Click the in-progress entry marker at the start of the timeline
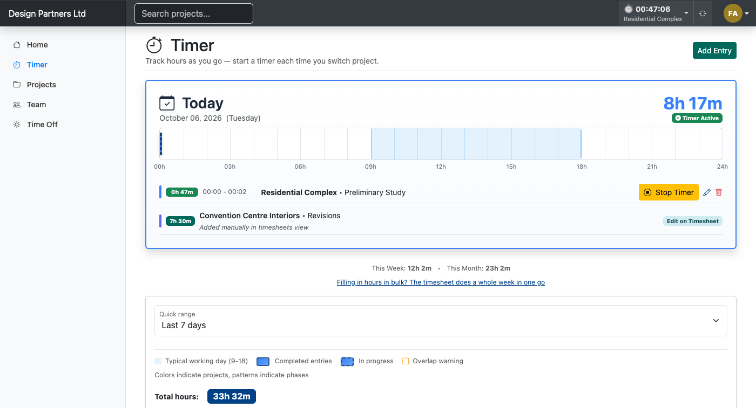This screenshot has height=408, width=756. [x=161, y=144]
